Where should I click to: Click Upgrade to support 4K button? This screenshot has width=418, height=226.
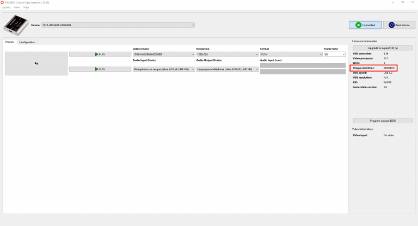[x=383, y=48]
